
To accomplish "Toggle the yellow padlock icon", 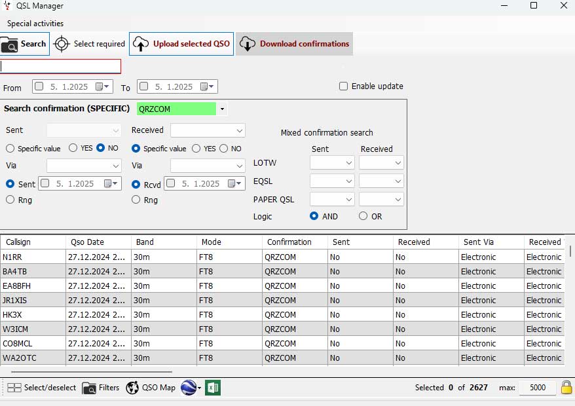I will pyautogui.click(x=566, y=387).
